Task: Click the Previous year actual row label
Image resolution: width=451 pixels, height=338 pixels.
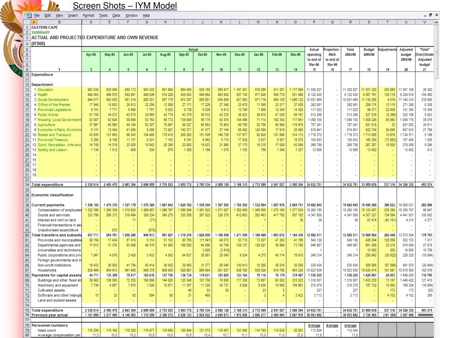Action: point(49,315)
